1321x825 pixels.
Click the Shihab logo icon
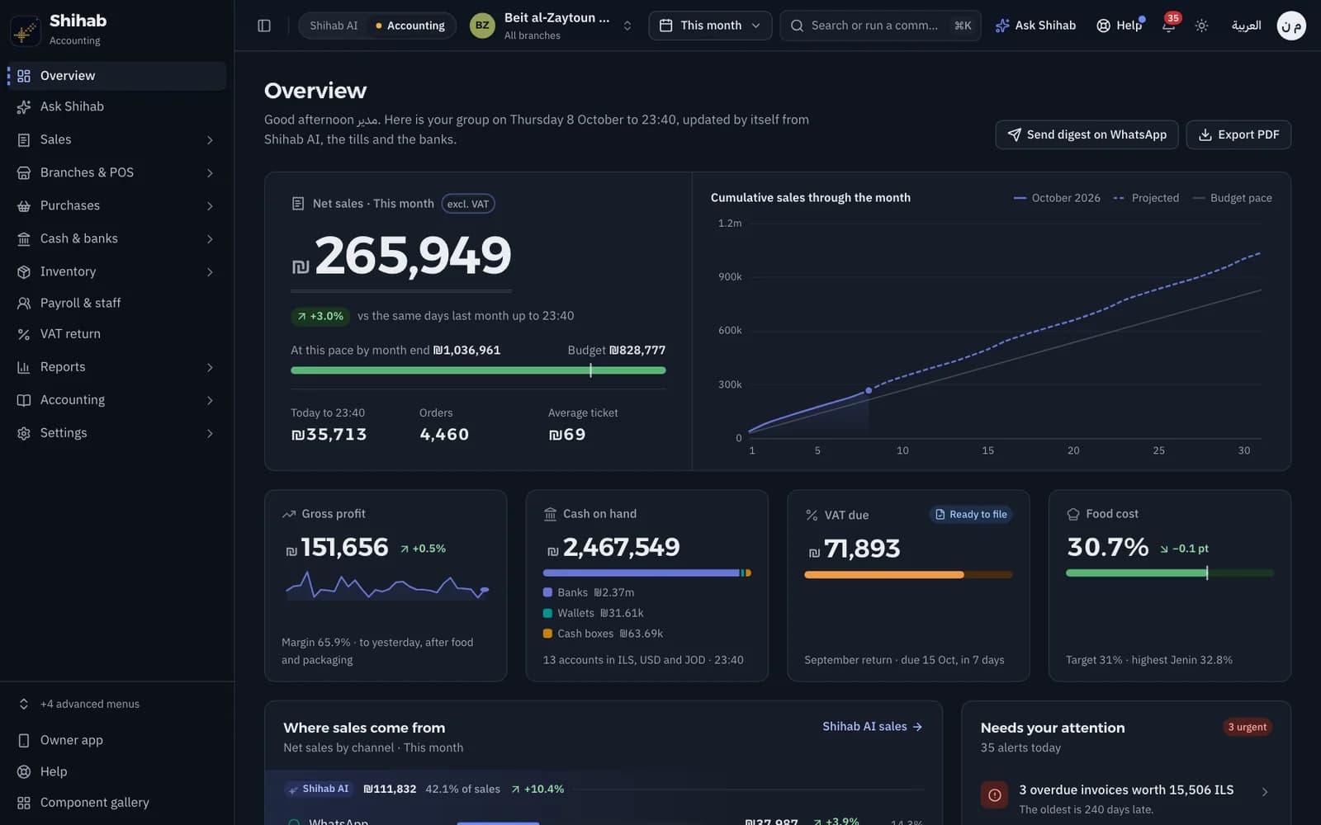26,30
